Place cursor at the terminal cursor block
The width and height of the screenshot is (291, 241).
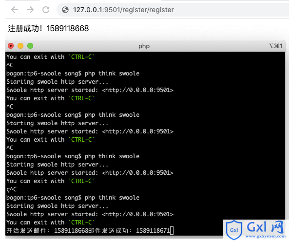[172, 231]
